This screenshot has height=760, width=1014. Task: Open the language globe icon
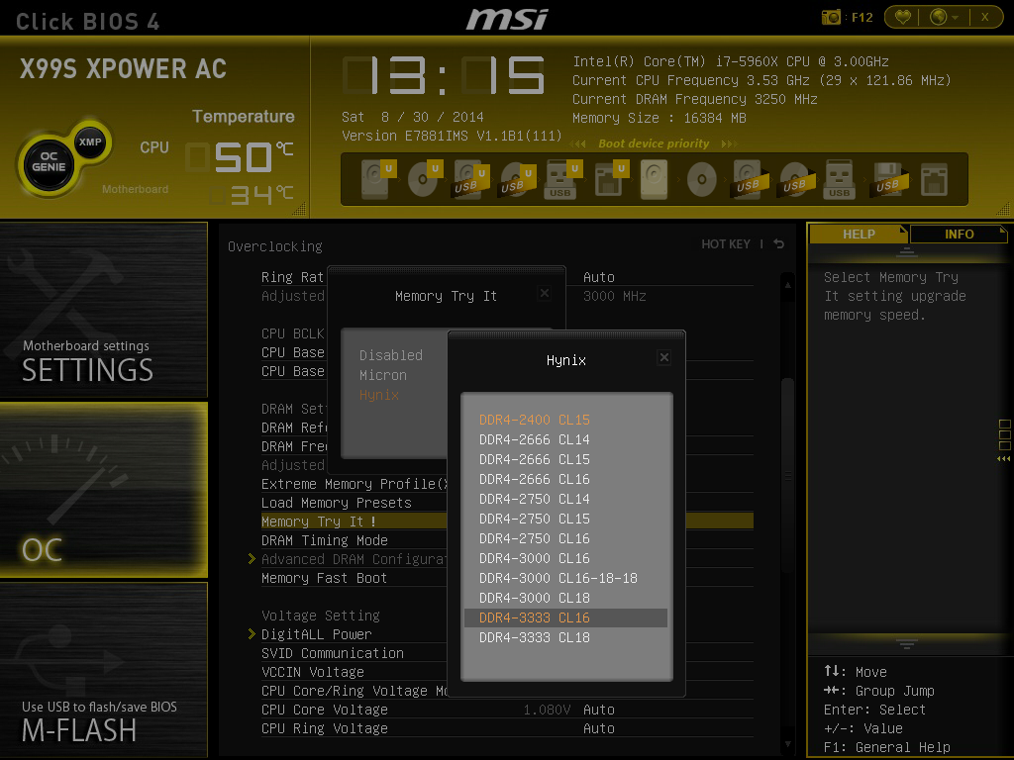[x=939, y=17]
